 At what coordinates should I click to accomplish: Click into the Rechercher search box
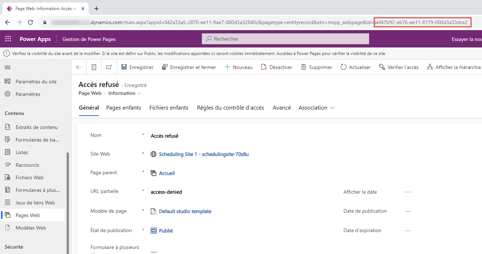pyautogui.click(x=285, y=38)
